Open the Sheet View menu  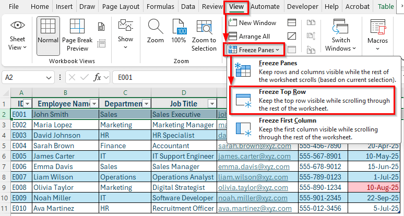click(x=18, y=36)
